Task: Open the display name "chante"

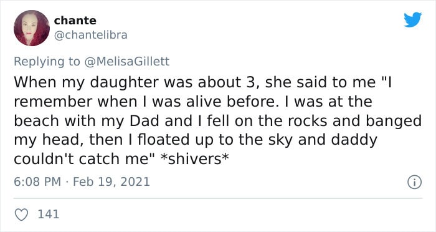Action: (x=75, y=21)
